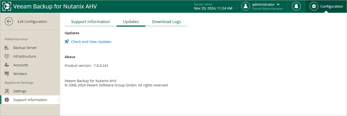Click the Configuration gear icon
Screen dimensions: 347x116
pyautogui.click(x=314, y=6)
